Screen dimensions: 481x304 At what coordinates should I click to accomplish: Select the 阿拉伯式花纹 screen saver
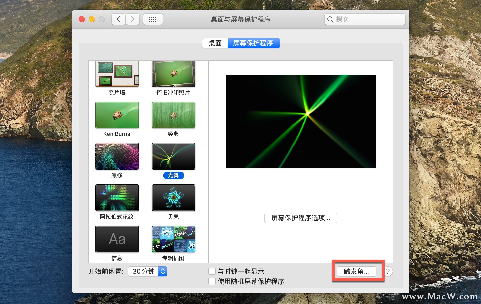(x=117, y=198)
